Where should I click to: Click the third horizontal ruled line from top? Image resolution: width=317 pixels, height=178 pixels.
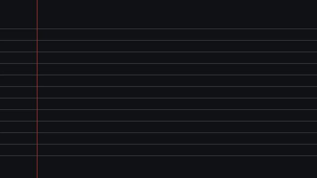(x=158, y=52)
